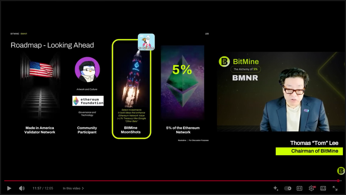Enter full screen with the expand arrows
The image size is (346, 195).
click(335, 188)
